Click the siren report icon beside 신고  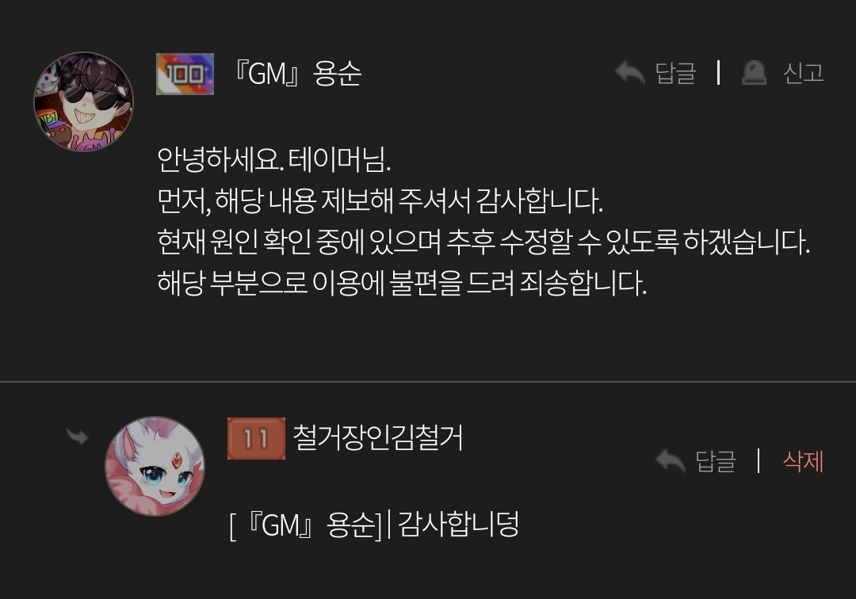[754, 73]
